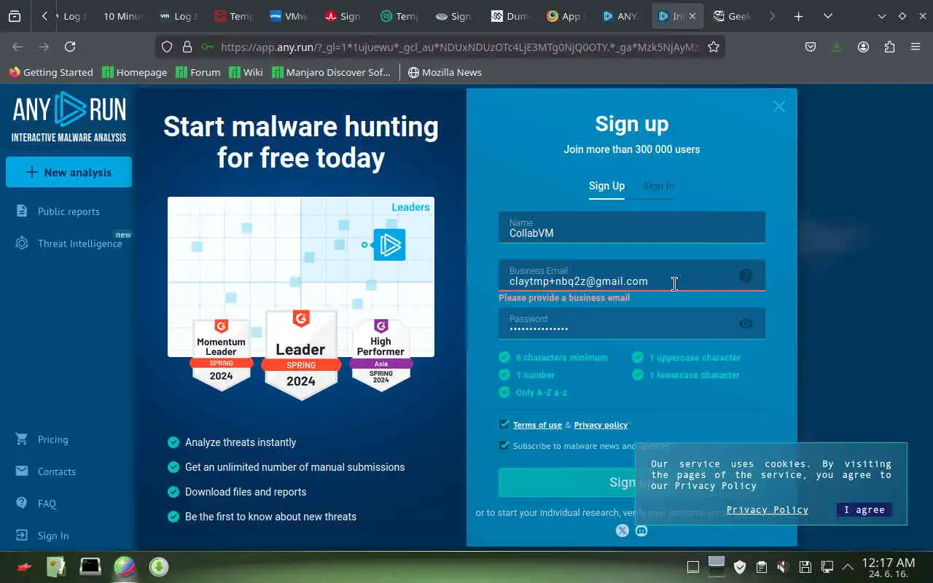Open web browser icon in taskbar
933x583 pixels.
point(125,566)
